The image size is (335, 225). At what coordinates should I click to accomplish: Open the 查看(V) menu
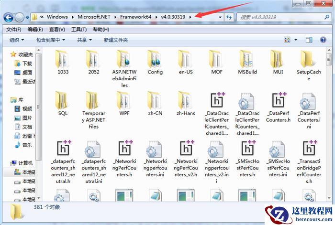[x=57, y=30]
